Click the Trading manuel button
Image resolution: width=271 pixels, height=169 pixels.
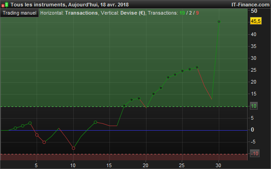pyautogui.click(x=20, y=13)
